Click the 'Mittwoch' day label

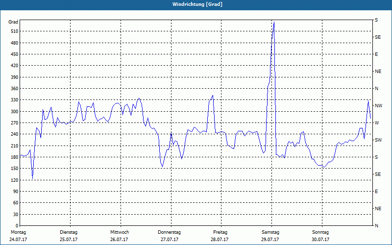point(120,232)
